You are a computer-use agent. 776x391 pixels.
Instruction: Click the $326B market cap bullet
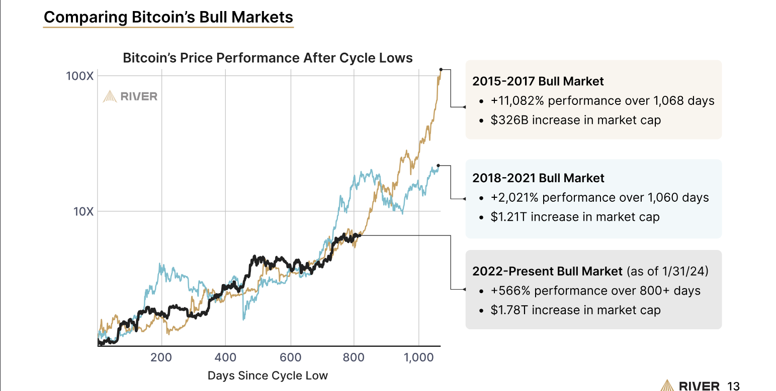pos(576,120)
